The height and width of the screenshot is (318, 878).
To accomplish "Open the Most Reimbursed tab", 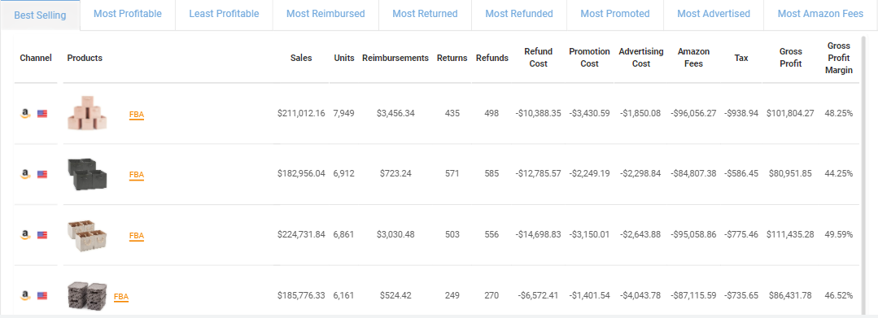I will pyautogui.click(x=325, y=14).
